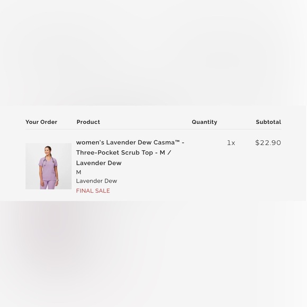Click the trademark symbol after Casma

click(x=177, y=141)
